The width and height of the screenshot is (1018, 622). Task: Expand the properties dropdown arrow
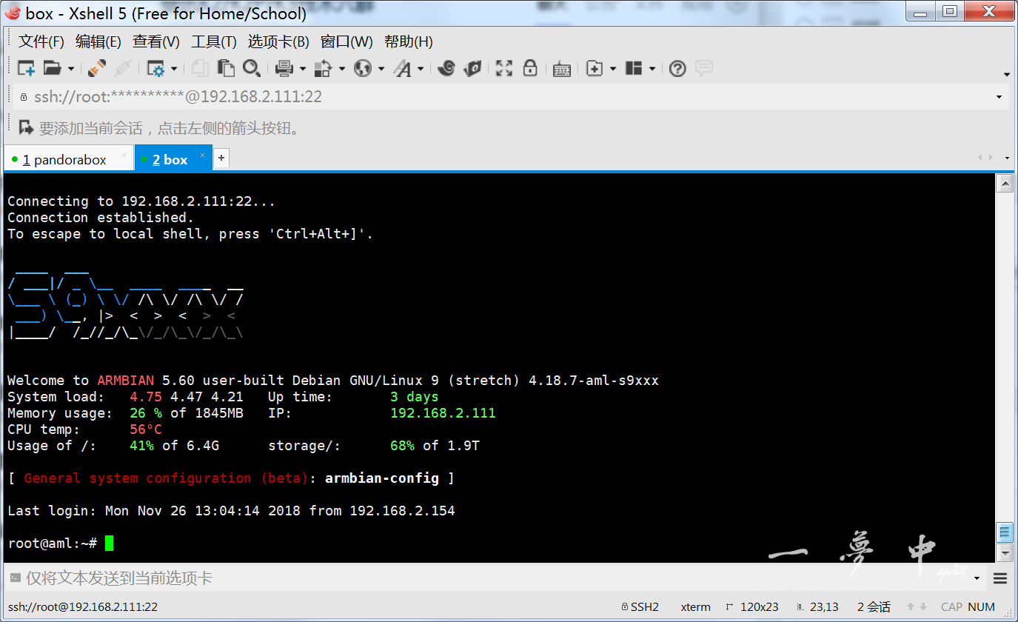click(x=174, y=69)
